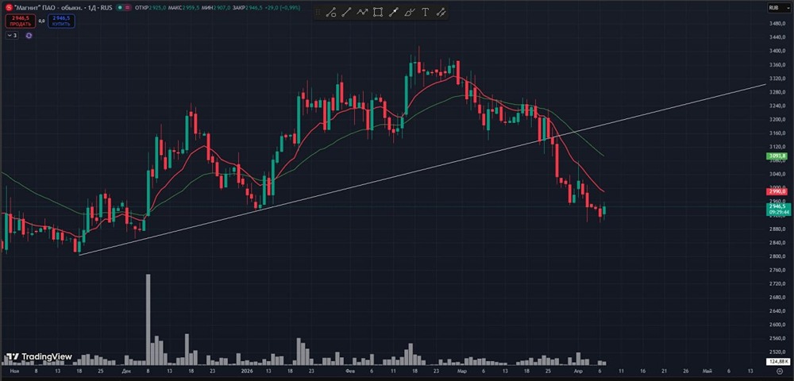The image size is (794, 381).
Task: Select the line with circle drawing tool
Action: click(330, 12)
